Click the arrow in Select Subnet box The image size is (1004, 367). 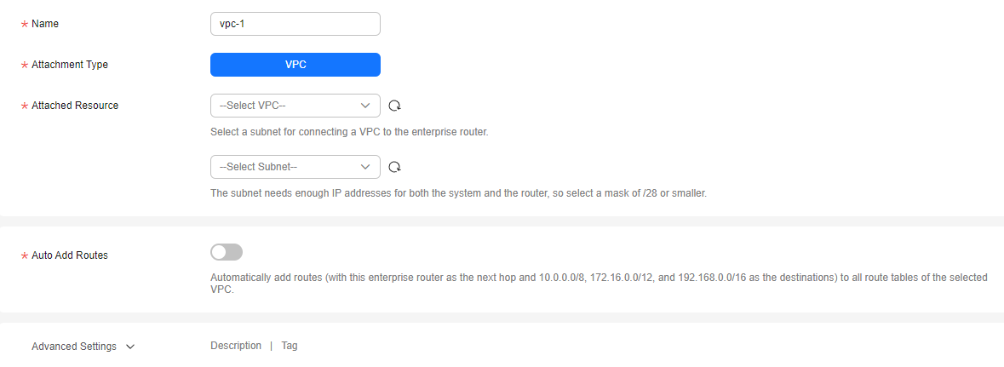[365, 167]
